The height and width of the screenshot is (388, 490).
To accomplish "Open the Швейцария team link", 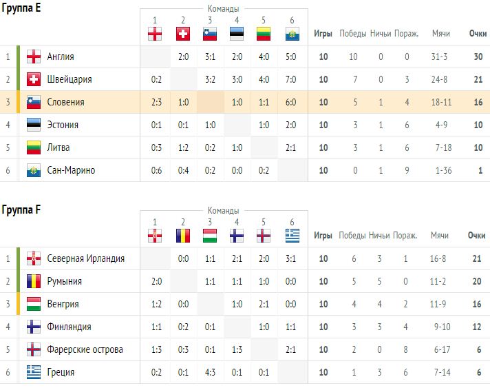I will point(70,79).
